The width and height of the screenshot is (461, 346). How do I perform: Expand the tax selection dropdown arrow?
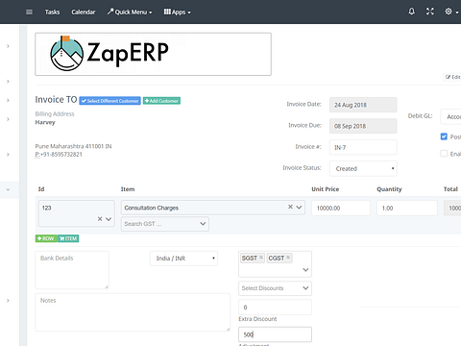305,270
